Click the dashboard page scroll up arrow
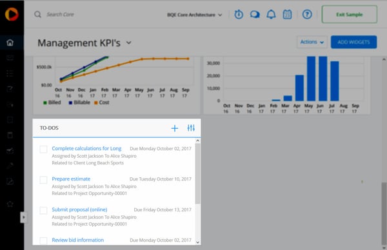The height and width of the screenshot is (250, 387). (x=384, y=59)
